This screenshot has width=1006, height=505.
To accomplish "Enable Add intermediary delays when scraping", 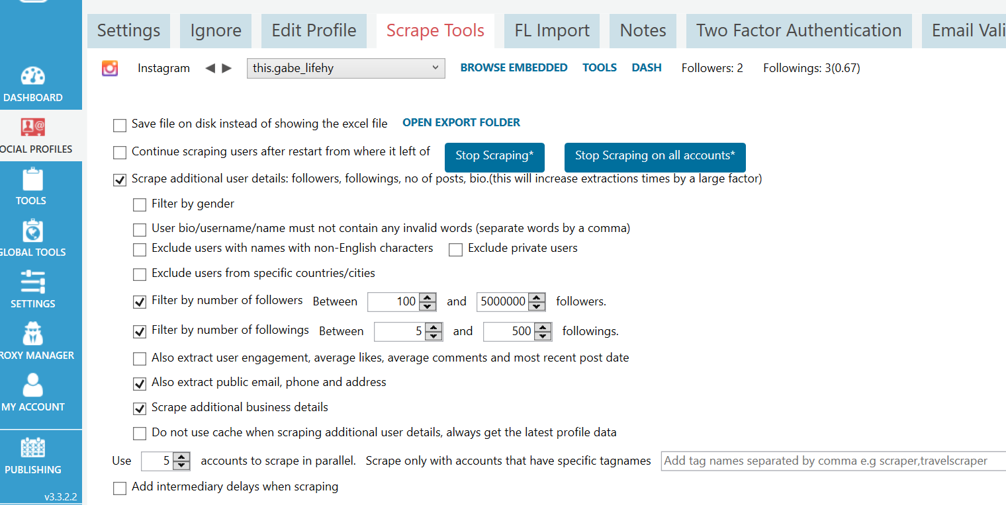I will pyautogui.click(x=120, y=488).
